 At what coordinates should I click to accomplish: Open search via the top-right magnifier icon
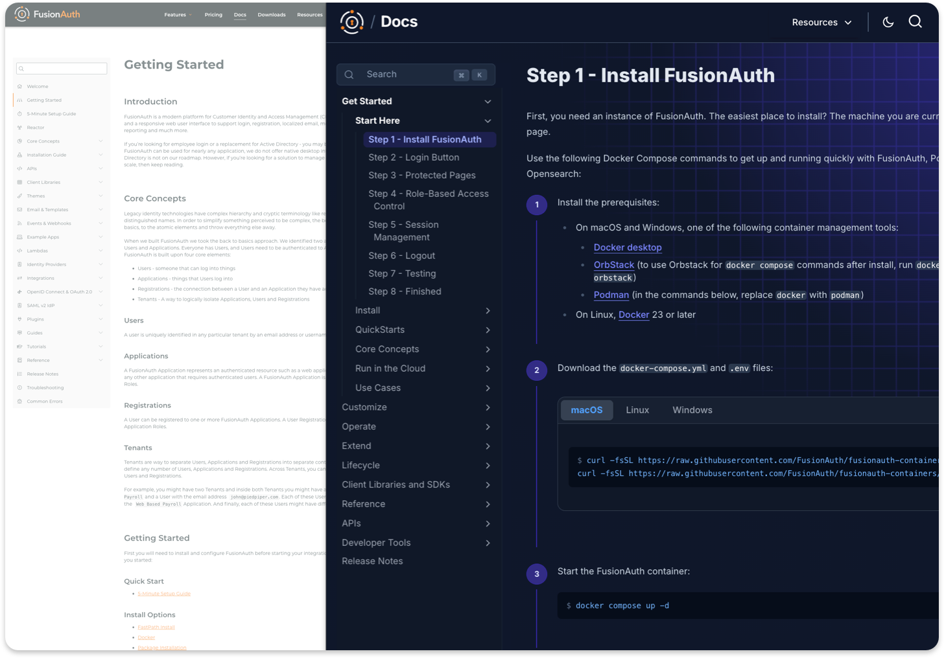point(915,22)
